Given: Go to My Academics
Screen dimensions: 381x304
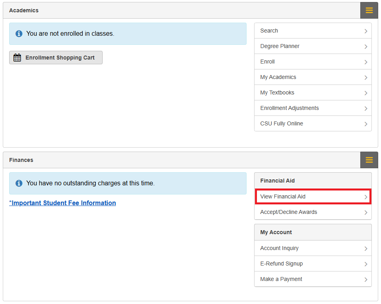Looking at the screenshot, I should (278, 77).
